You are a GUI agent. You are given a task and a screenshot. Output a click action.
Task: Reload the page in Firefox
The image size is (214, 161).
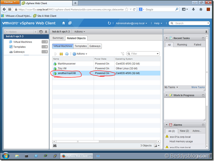point(134,9)
